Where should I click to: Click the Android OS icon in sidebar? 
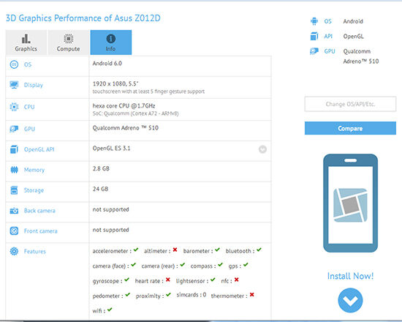click(x=314, y=21)
